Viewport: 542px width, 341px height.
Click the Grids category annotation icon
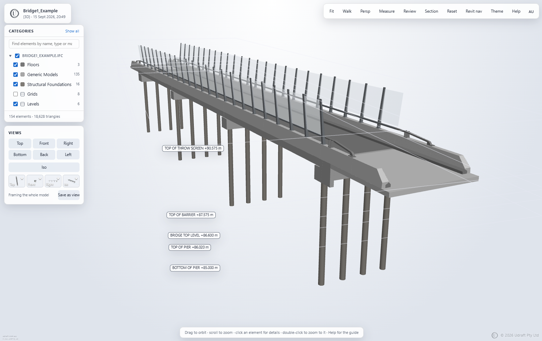(23, 94)
